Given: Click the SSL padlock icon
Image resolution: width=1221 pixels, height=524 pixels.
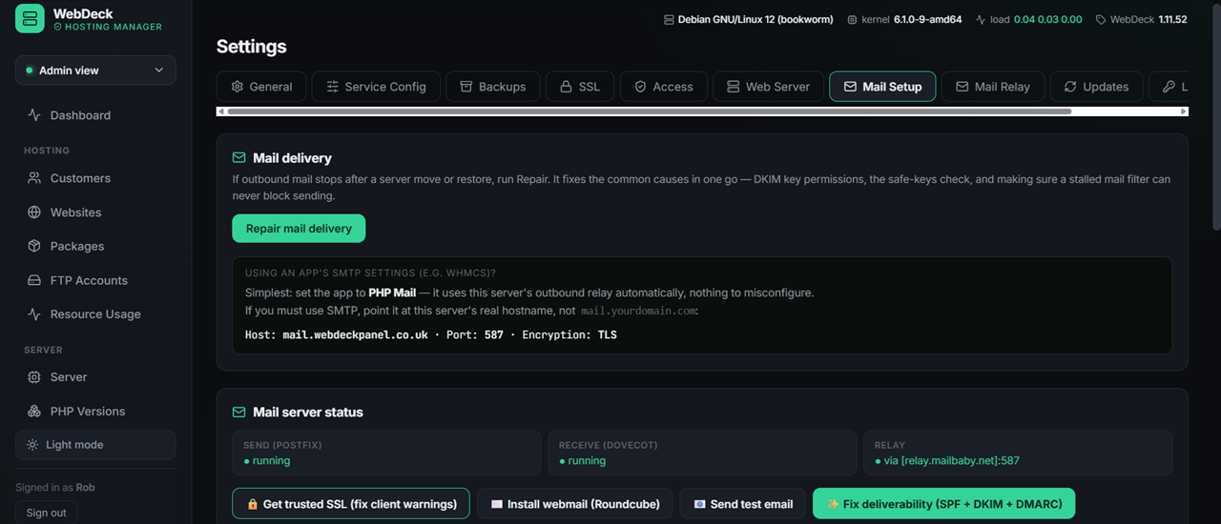Looking at the screenshot, I should point(566,87).
